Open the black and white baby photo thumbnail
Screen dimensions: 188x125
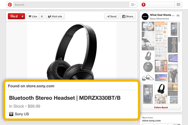[148, 41]
